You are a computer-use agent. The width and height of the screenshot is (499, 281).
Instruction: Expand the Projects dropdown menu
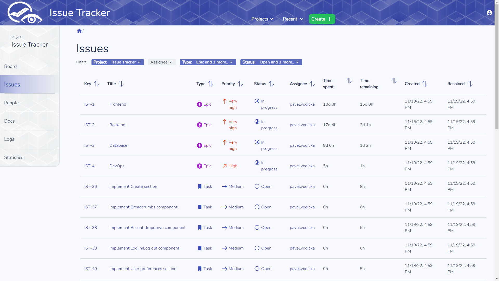coord(262,19)
